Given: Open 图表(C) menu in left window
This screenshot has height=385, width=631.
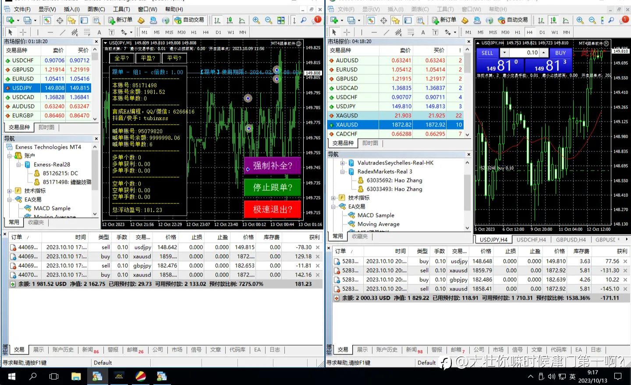Looking at the screenshot, I should [x=96, y=9].
